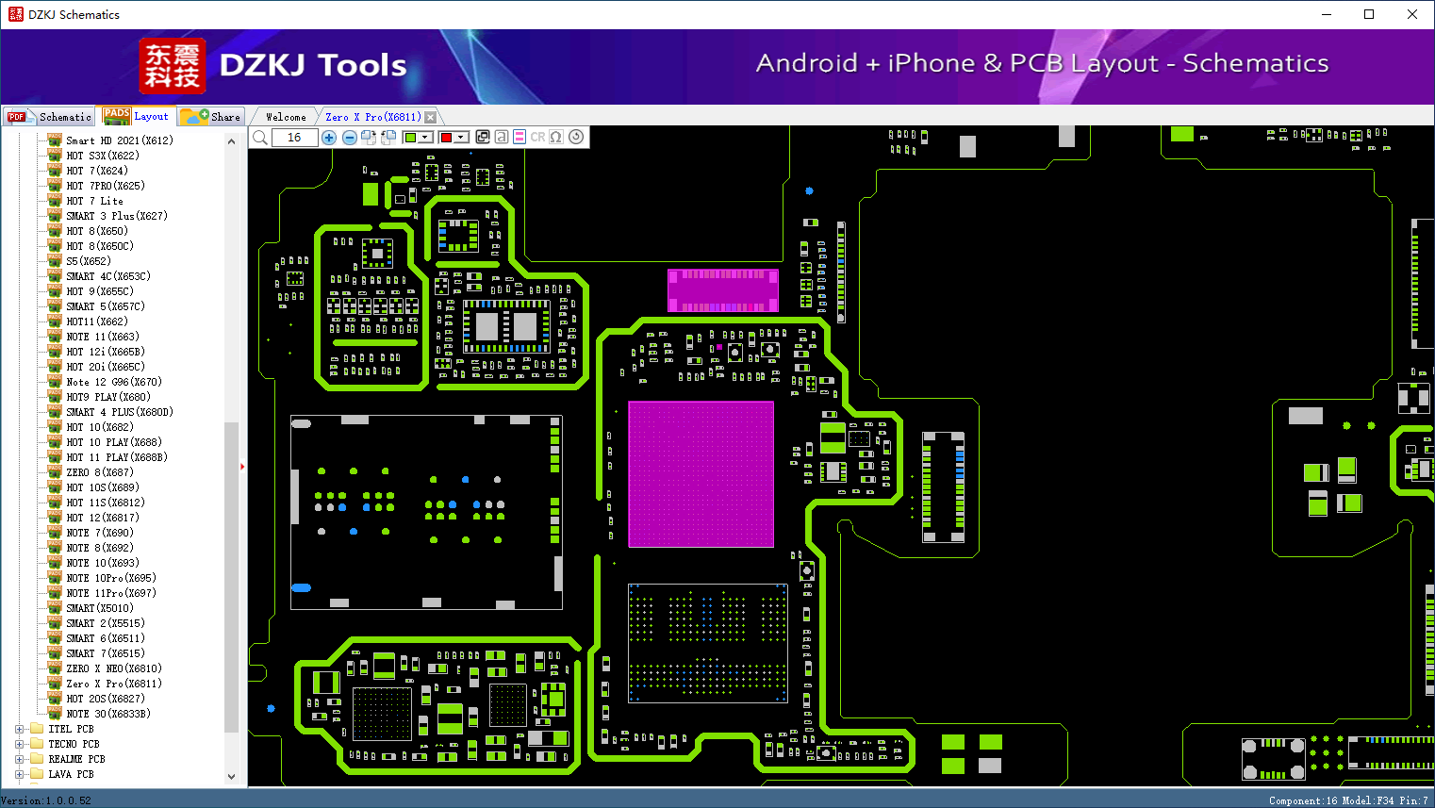The image size is (1435, 808).
Task: Expand the REALME PCB folder
Action: pos(20,759)
